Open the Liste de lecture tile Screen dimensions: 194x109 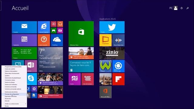coord(88,79)
